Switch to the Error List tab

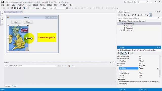coord(7,86)
